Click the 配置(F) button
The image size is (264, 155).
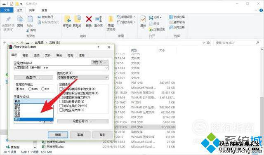[x=33, y=77]
